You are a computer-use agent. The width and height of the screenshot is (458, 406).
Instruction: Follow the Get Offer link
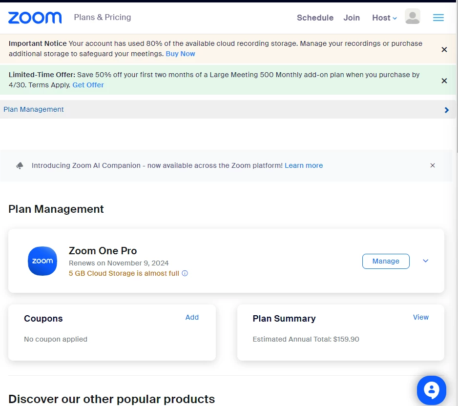[88, 85]
